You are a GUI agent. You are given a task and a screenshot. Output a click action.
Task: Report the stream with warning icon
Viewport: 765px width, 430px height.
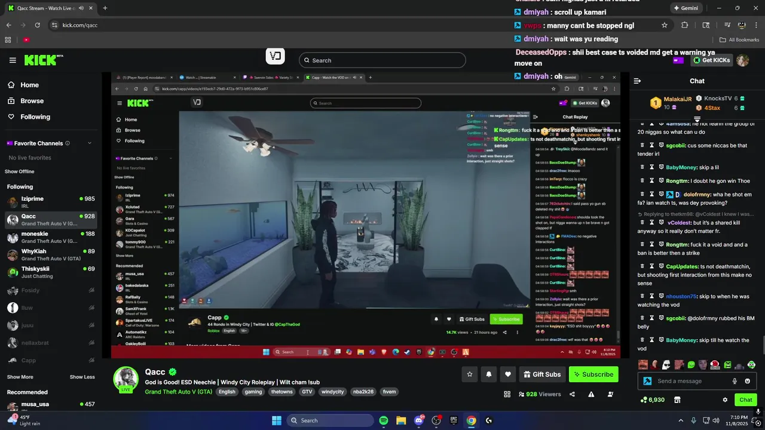591,394
